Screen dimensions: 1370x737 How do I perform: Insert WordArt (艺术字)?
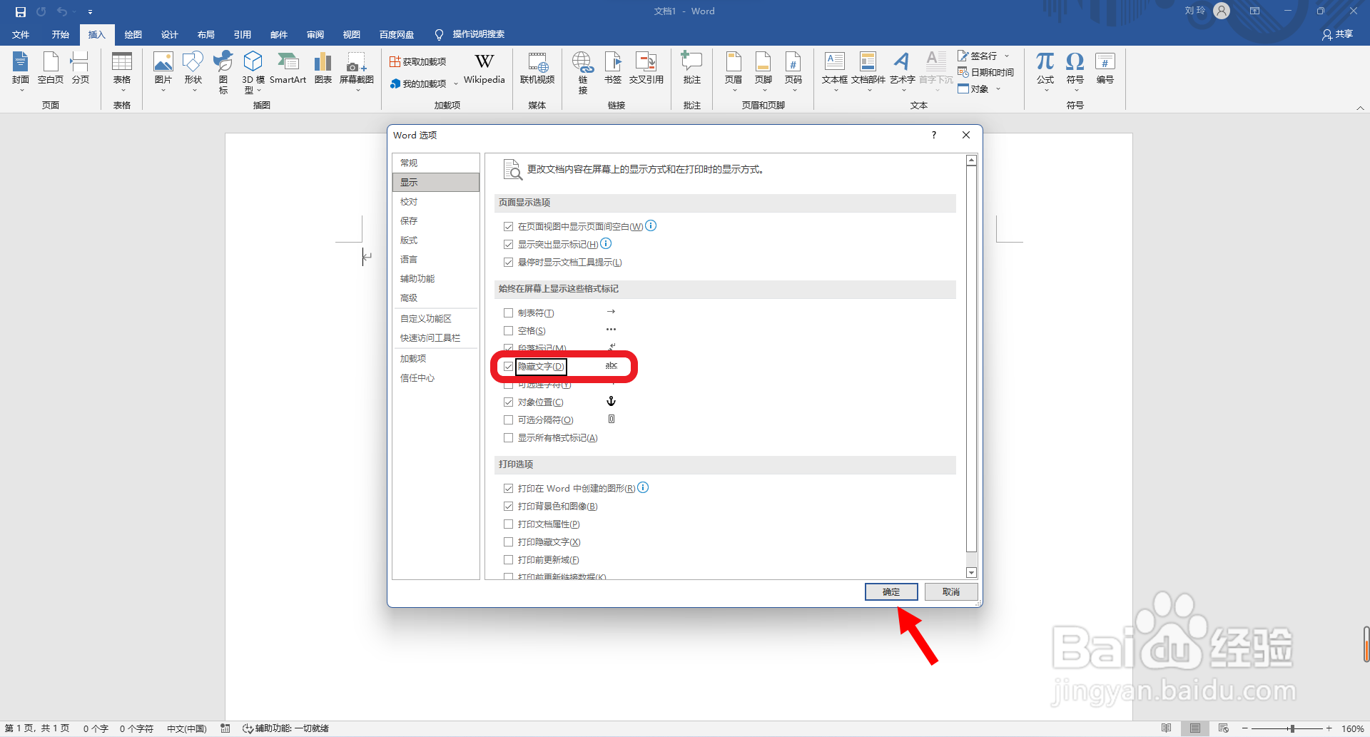coord(902,71)
